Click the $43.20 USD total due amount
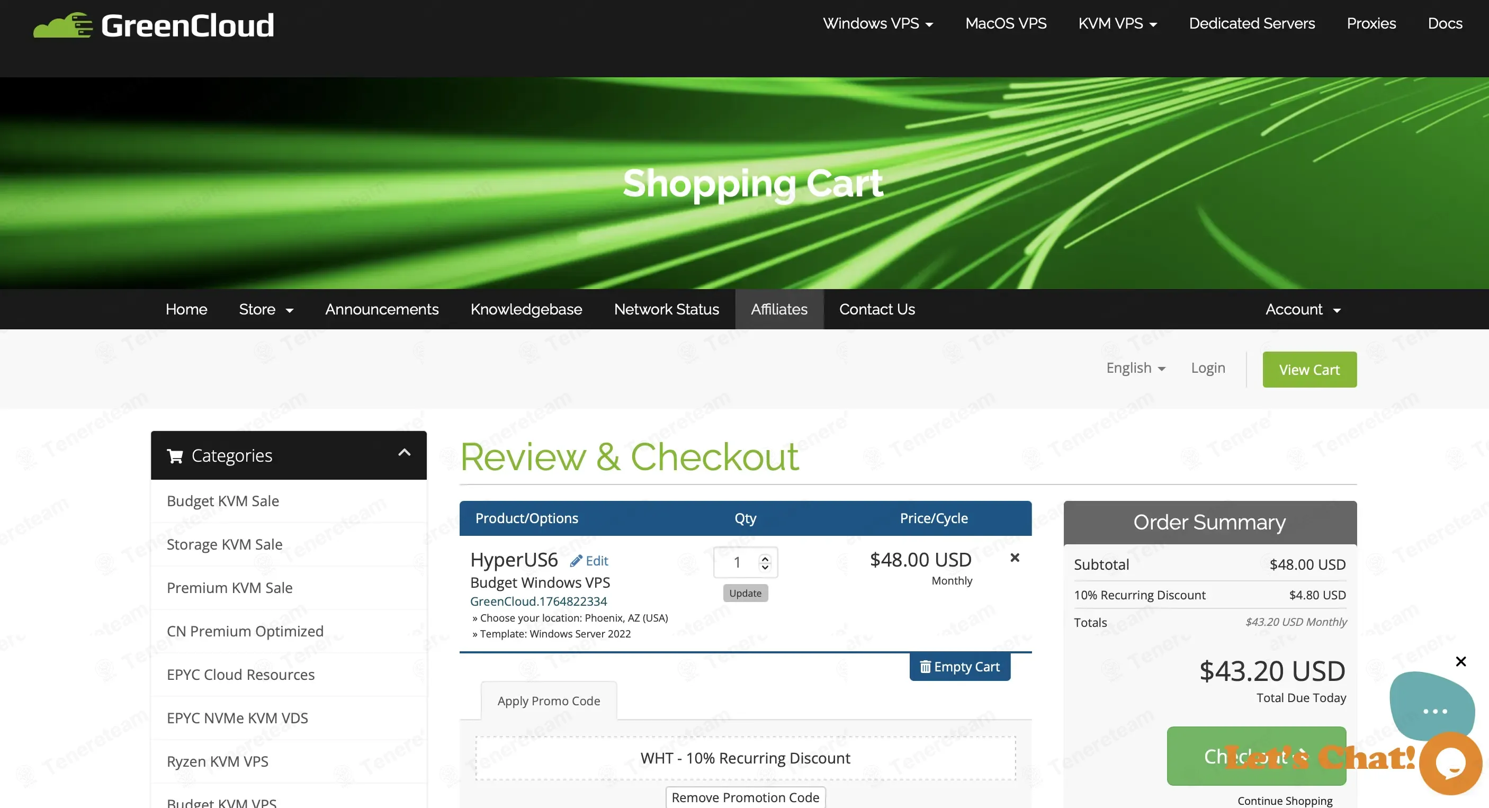The image size is (1489, 808). click(x=1272, y=671)
